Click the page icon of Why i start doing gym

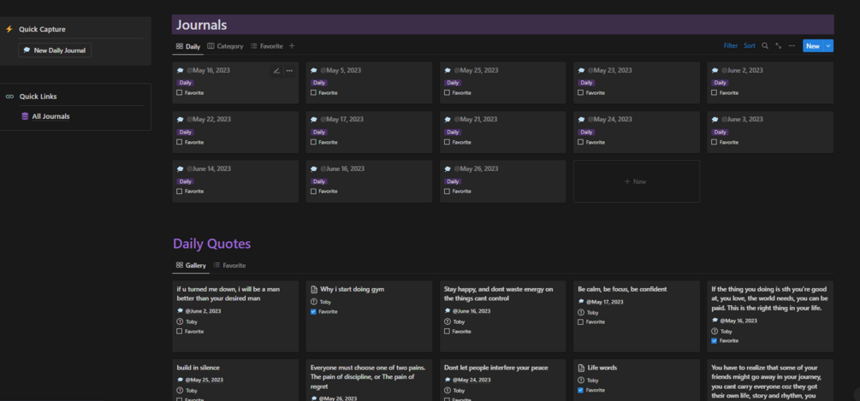[314, 289]
